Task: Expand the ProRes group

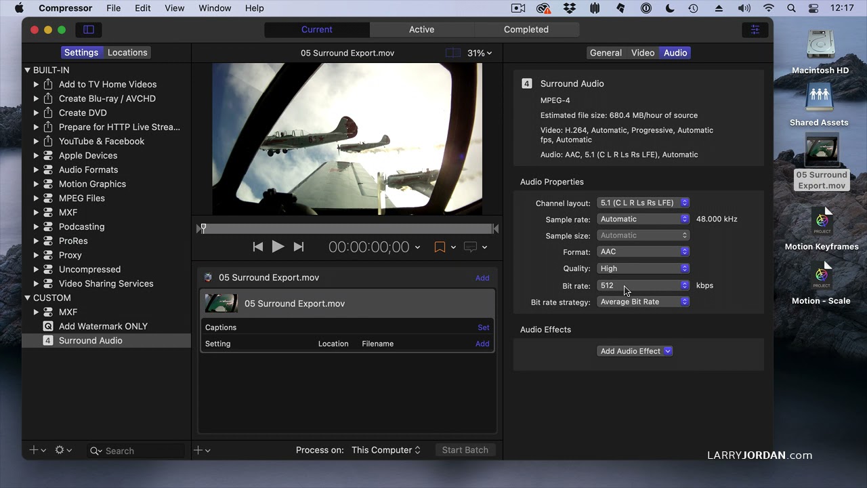Action: click(36, 241)
